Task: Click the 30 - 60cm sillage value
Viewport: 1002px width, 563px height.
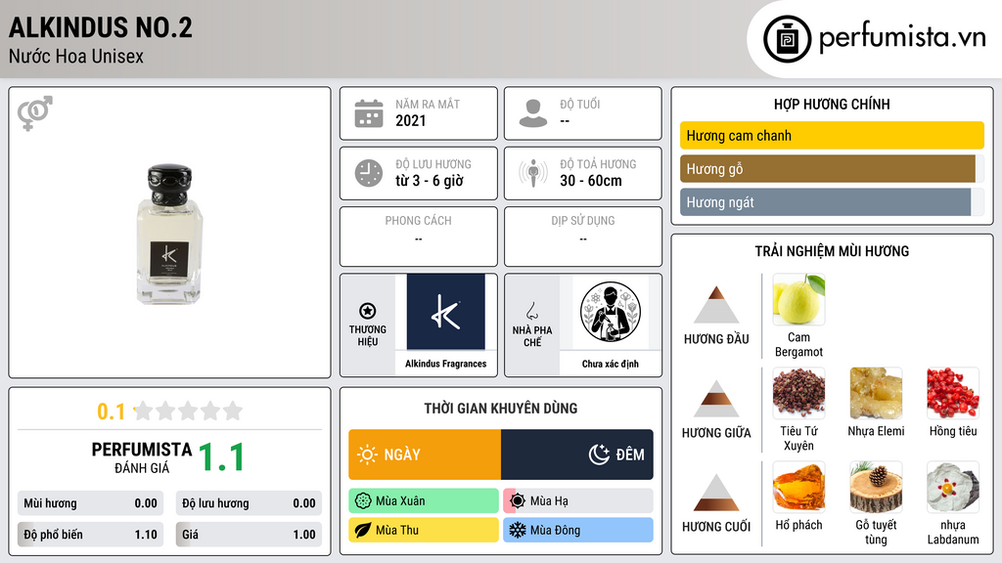Action: pyautogui.click(x=590, y=181)
